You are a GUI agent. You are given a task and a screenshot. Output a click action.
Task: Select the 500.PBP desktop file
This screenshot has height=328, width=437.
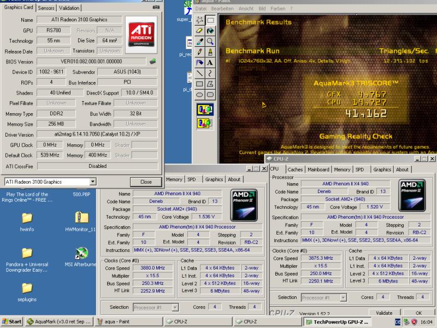(81, 195)
